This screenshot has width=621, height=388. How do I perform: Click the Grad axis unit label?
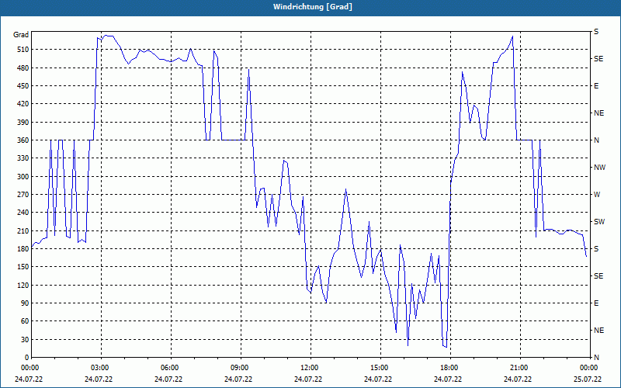(x=21, y=35)
